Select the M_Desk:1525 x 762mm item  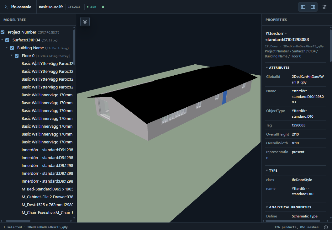click(47, 205)
